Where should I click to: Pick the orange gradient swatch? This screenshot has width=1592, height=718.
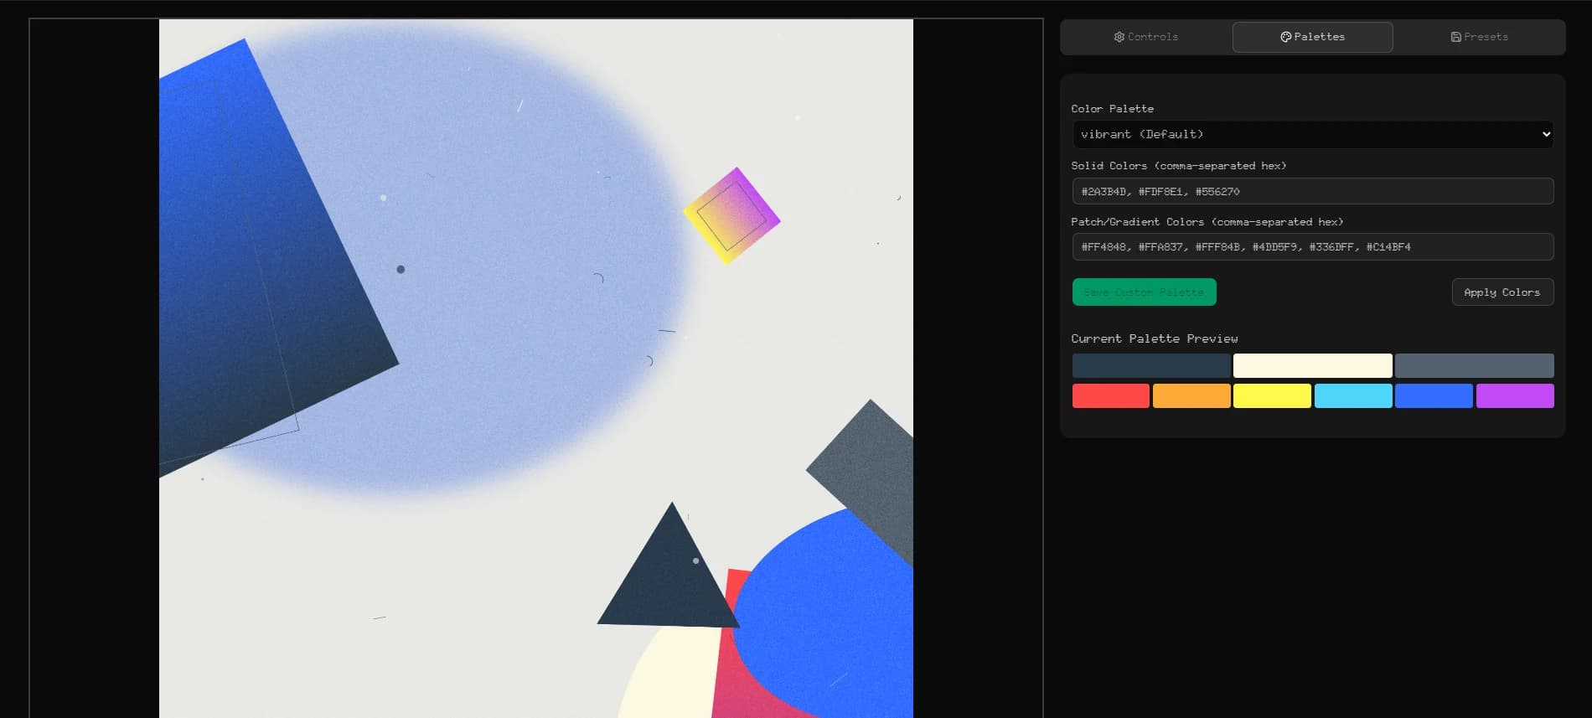(1191, 395)
